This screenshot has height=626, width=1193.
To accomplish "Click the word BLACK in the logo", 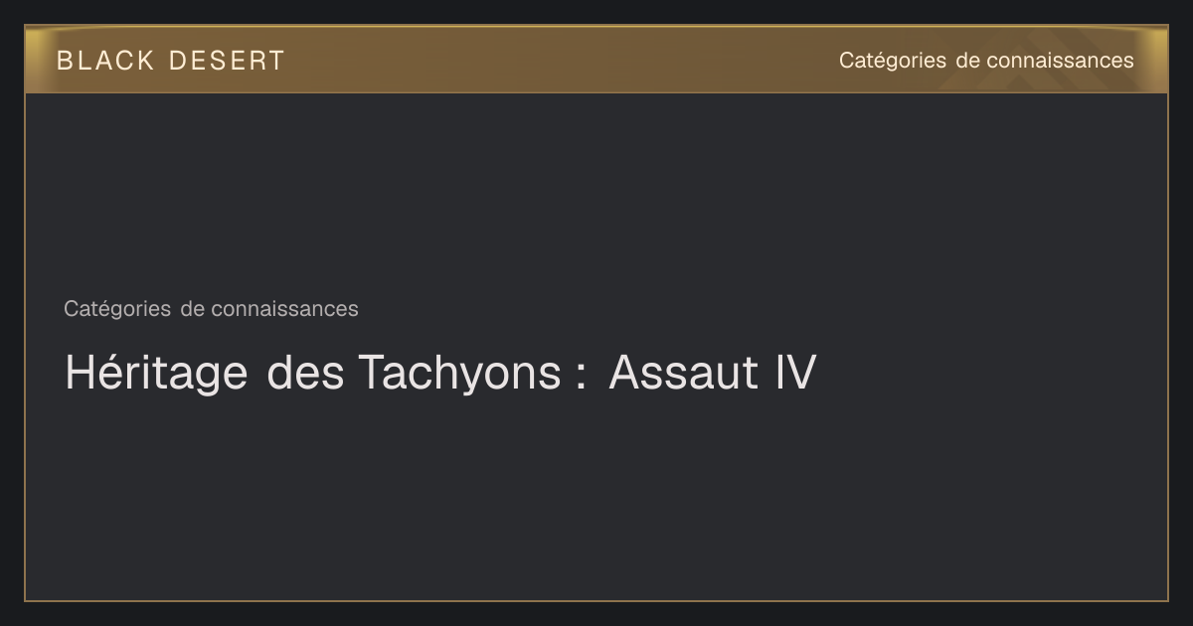I will (105, 61).
